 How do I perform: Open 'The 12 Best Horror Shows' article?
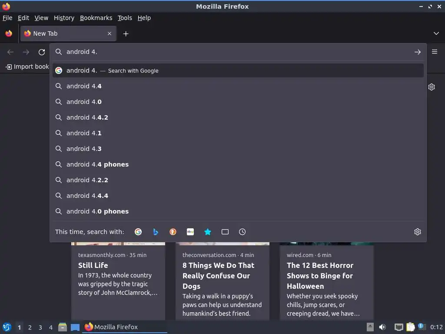coord(327,281)
